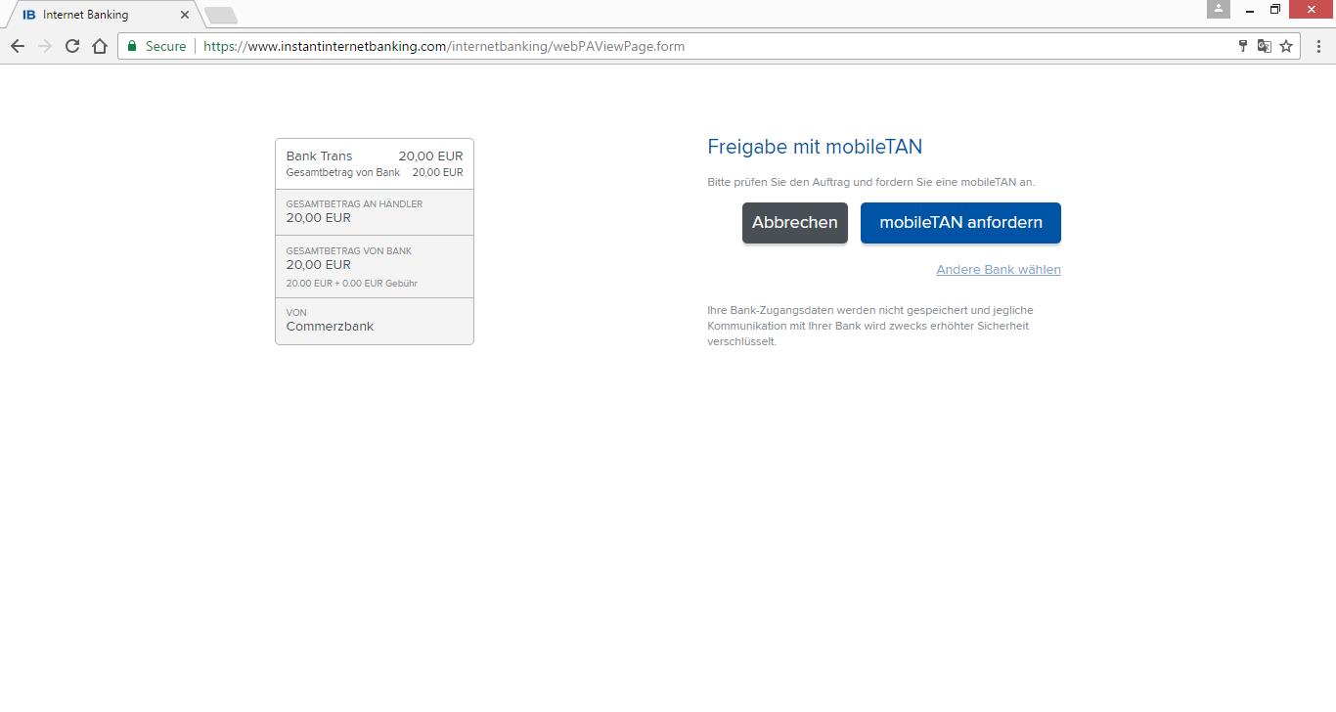Follow the Andere Bank wählen link

coord(999,270)
